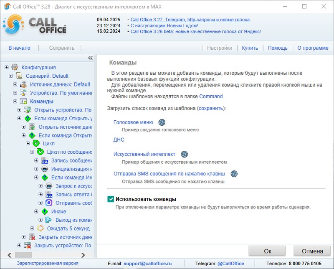
Task: Expand the Конфигурация tree node
Action: (x=7, y=67)
